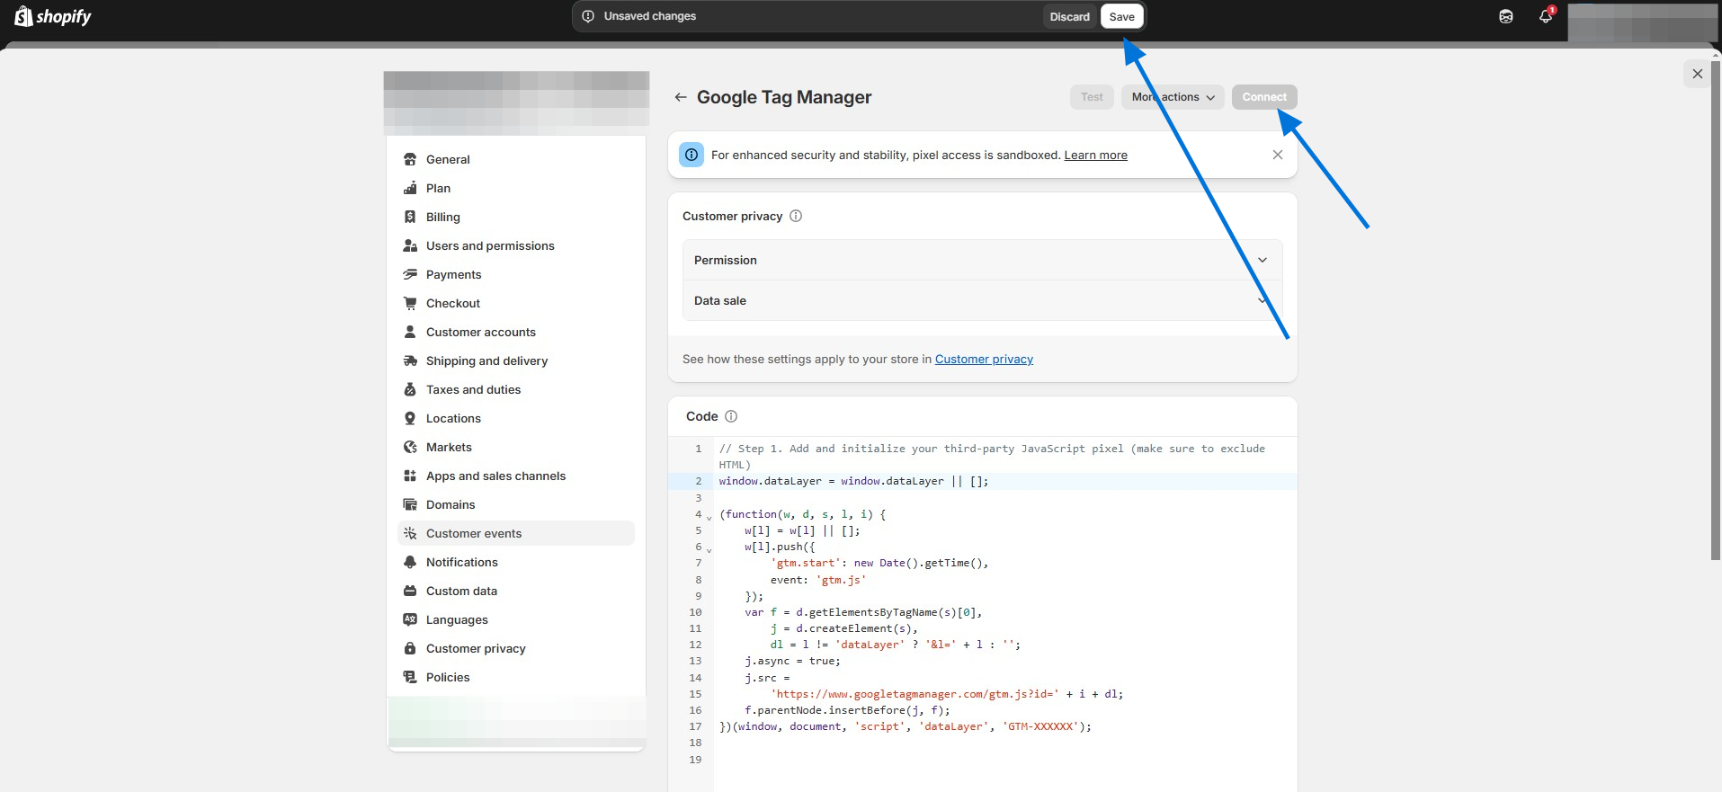The height and width of the screenshot is (792, 1722).
Task: Click the Billing receipt icon
Action: pyautogui.click(x=410, y=217)
